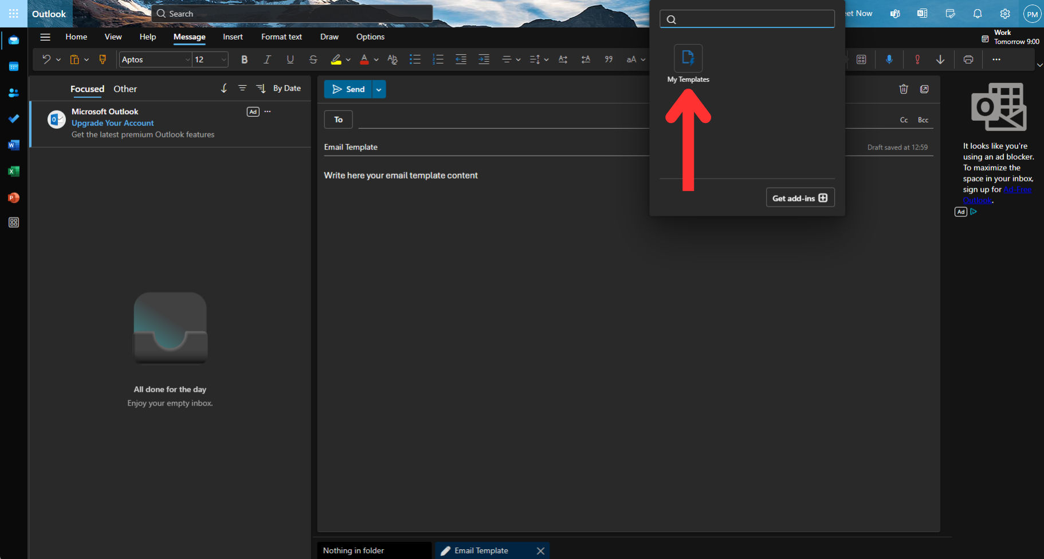
Task: Set the message to low importance
Action: click(940, 59)
